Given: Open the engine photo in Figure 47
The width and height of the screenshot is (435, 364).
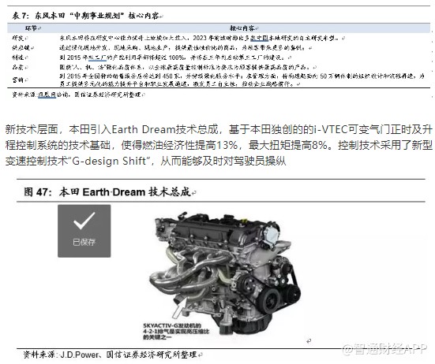Looking at the screenshot, I should coord(225,274).
